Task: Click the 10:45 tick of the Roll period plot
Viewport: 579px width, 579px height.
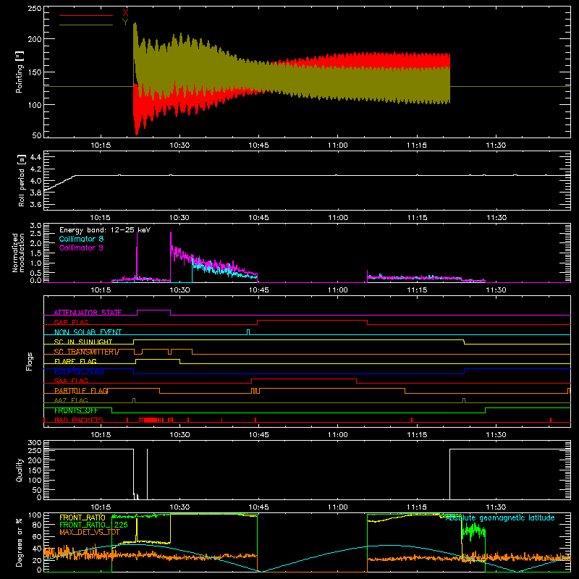Action: click(x=258, y=218)
